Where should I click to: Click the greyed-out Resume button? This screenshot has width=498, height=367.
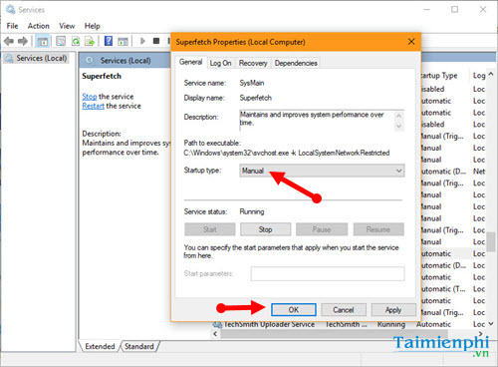pyautogui.click(x=378, y=229)
